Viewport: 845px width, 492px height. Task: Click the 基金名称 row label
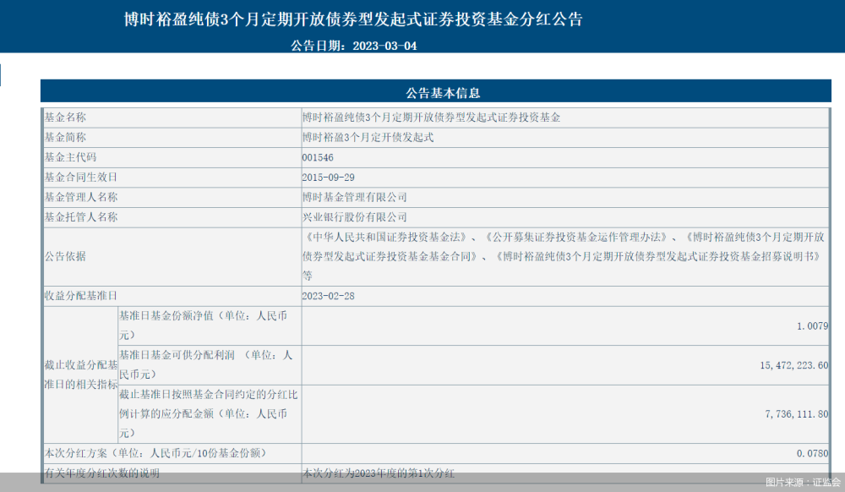(65, 118)
